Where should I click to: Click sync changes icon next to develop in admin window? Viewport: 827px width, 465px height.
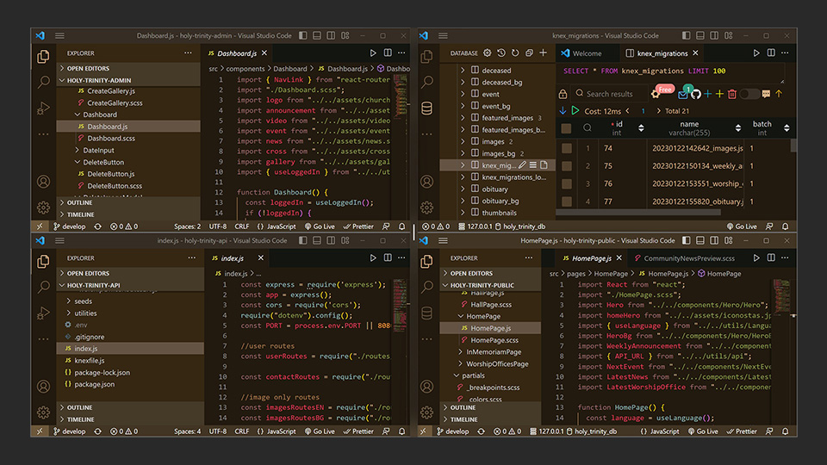97,226
